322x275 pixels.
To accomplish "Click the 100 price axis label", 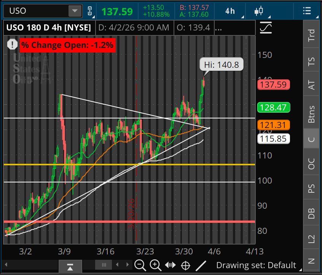I will click(265, 181).
